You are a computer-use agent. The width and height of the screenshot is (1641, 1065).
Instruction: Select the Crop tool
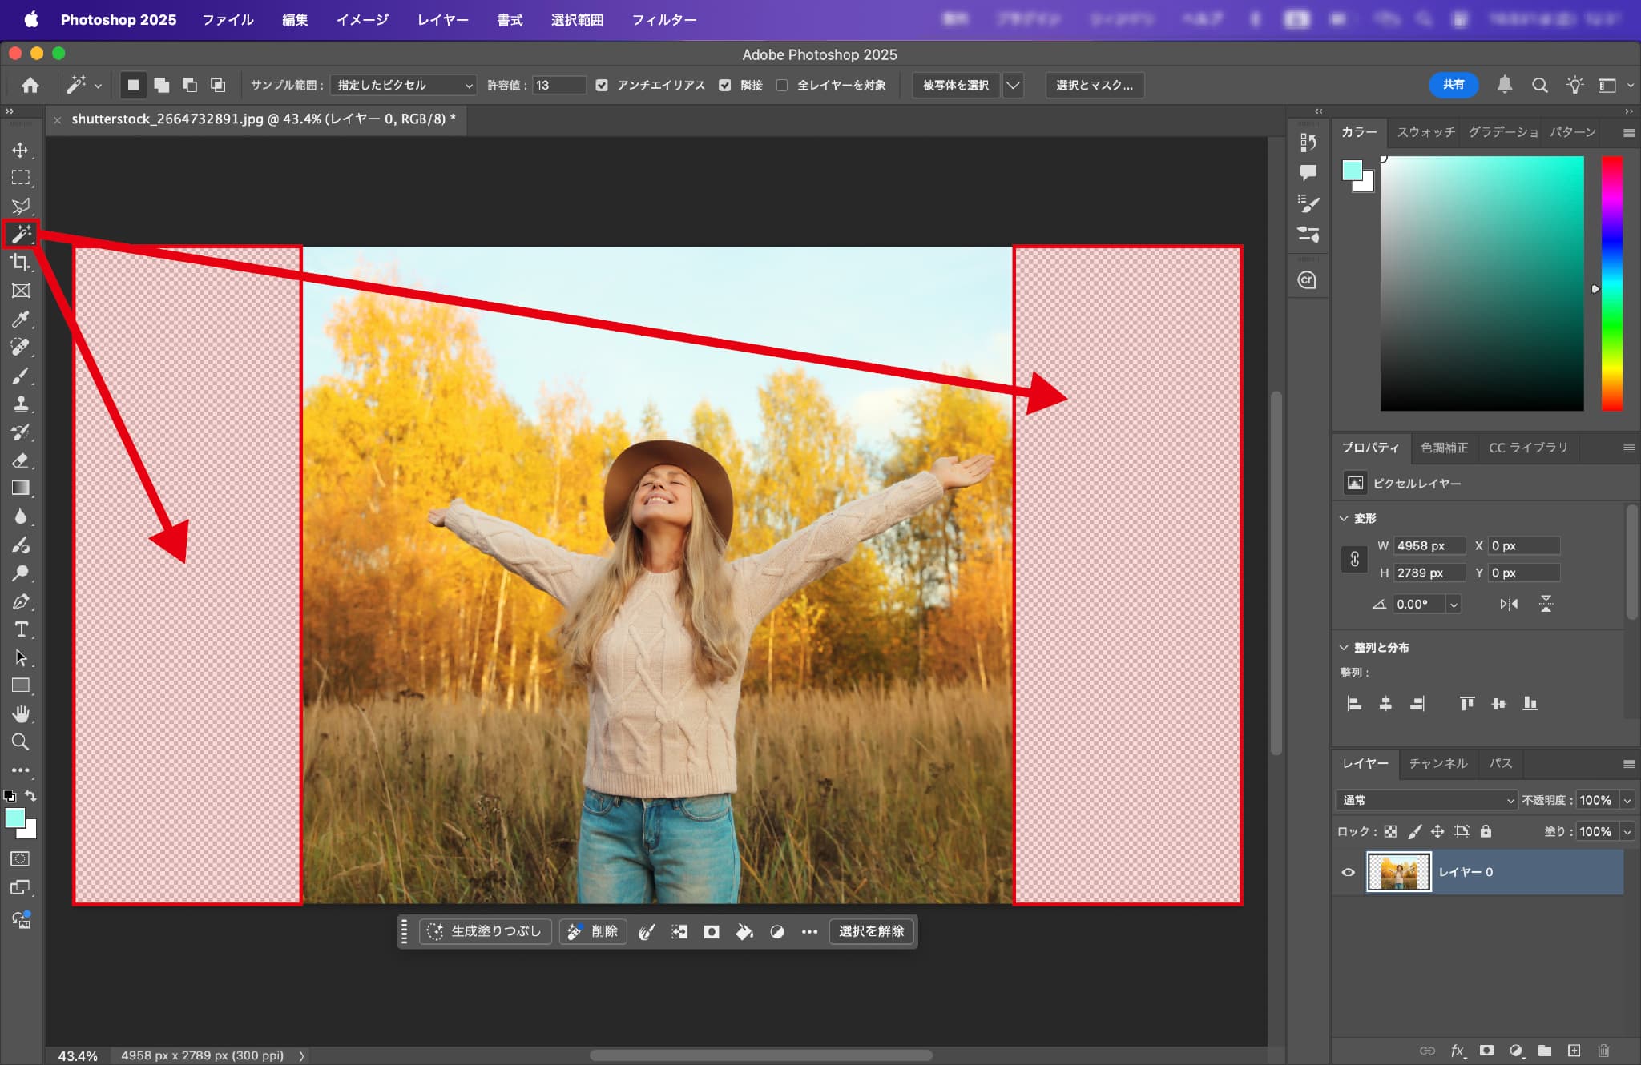tap(21, 263)
